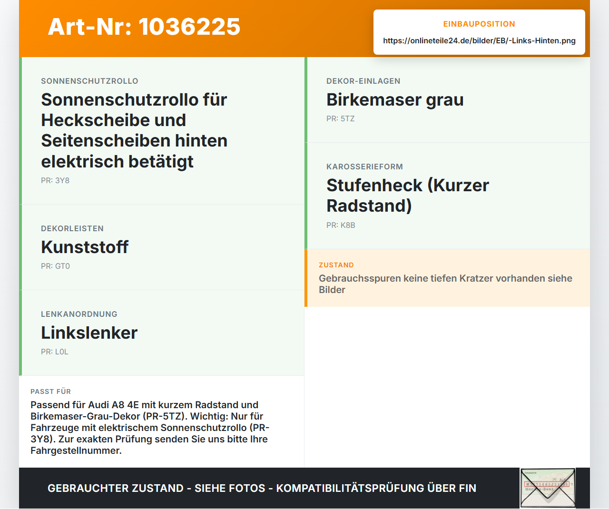Select the Birkemaser grau value
The height and width of the screenshot is (509, 609).
pos(395,100)
